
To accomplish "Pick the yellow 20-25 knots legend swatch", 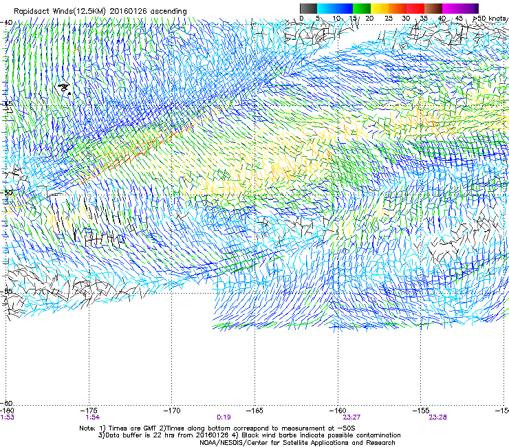I will point(380,8).
